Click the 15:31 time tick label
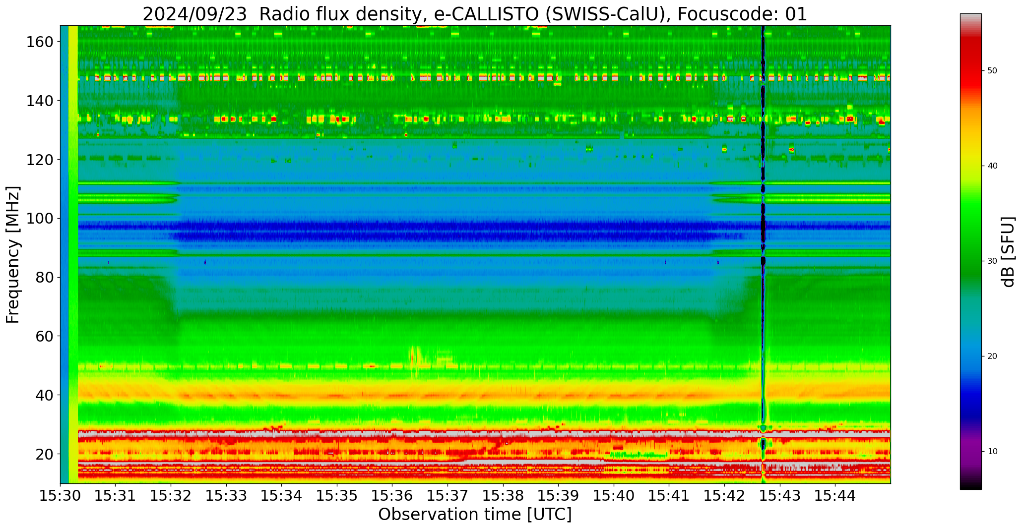Viewport: 1023px width, 529px height. point(116,495)
